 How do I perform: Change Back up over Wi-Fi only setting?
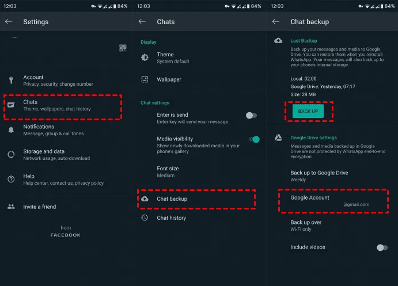pos(333,226)
